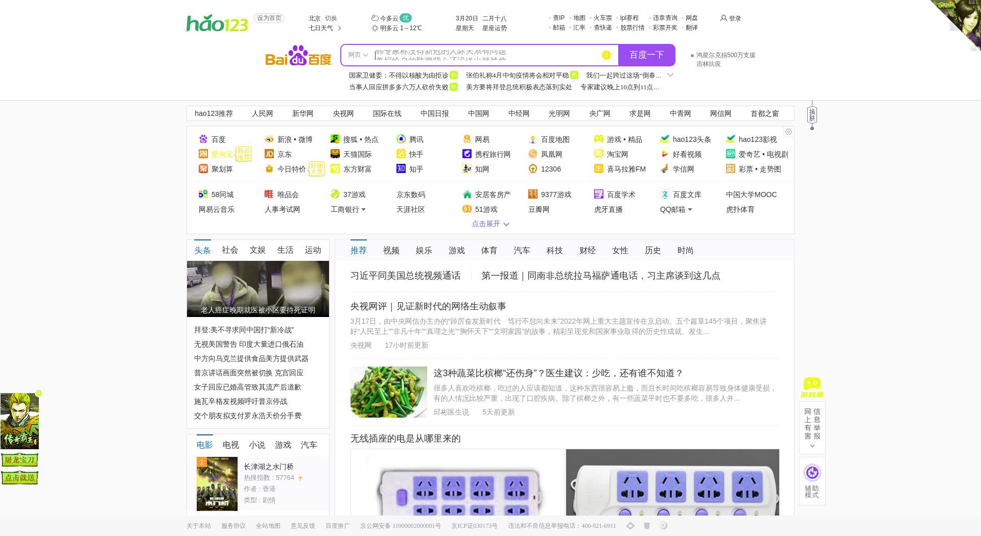Open the 换肤 skin switcher tag
Screen dimensions: 981x536
812,115
